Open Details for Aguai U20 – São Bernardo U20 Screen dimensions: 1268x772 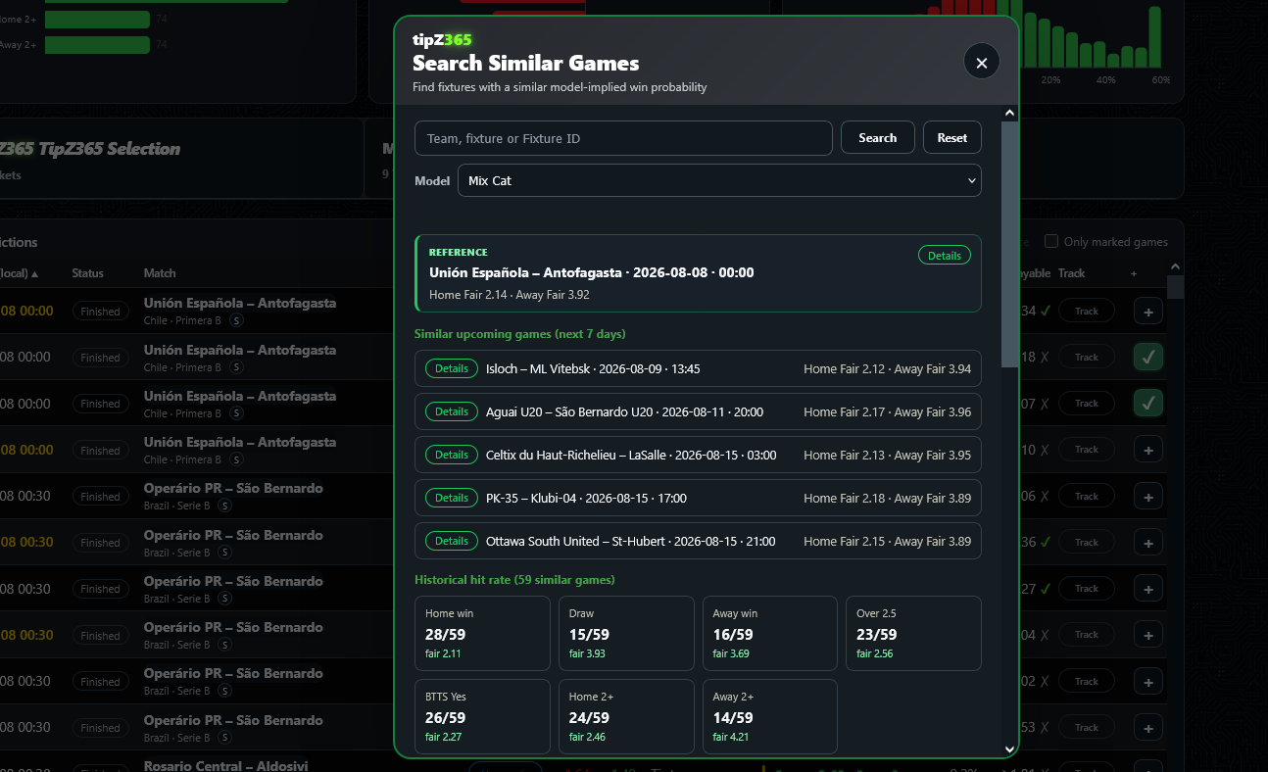(x=452, y=411)
